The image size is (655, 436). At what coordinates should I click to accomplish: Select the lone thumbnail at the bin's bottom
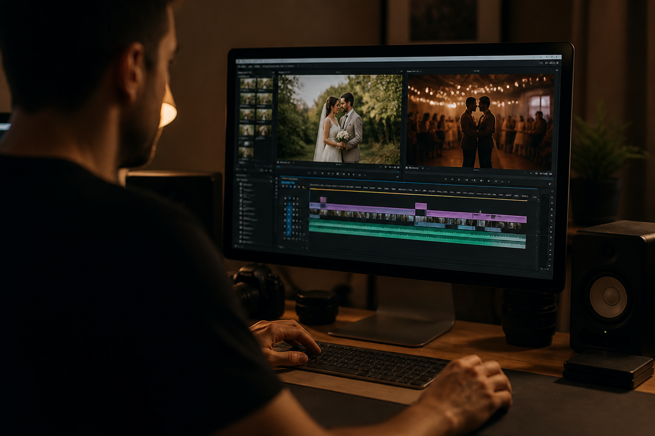pos(246,152)
